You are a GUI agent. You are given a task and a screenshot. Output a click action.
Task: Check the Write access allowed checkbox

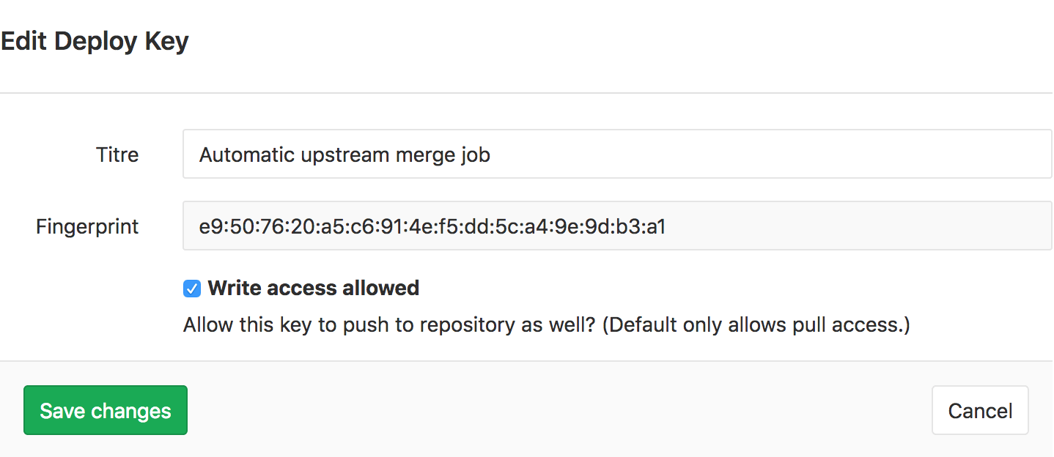[191, 288]
